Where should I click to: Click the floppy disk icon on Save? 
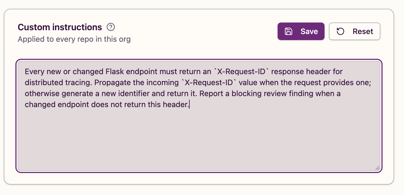coord(288,31)
